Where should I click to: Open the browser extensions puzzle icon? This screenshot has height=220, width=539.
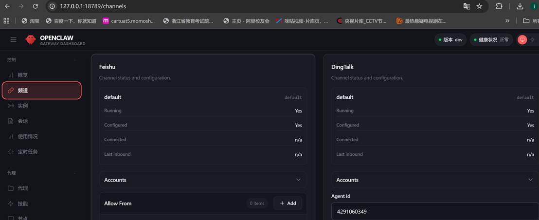[499, 6]
